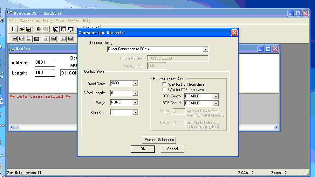Click the Data Uninitialized message text
Screen dimensions: 315x177
point(40,96)
